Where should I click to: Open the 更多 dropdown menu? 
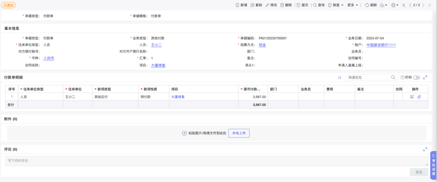(352, 5)
